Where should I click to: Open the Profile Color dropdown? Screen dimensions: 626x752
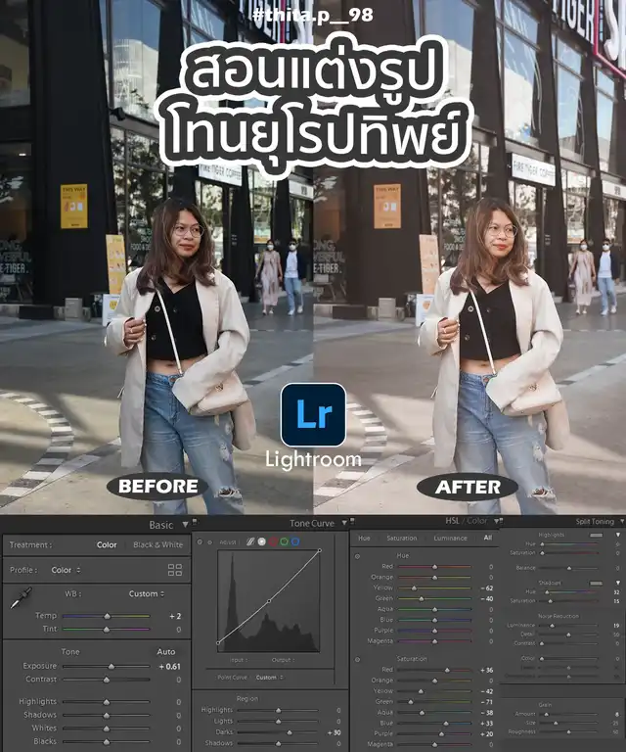(x=66, y=569)
